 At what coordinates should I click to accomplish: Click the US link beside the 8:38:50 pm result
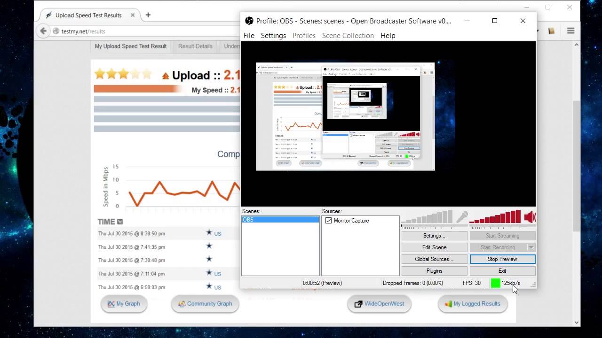tap(218, 233)
